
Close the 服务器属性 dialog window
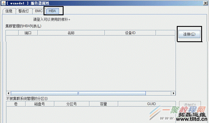tap(205, 3)
